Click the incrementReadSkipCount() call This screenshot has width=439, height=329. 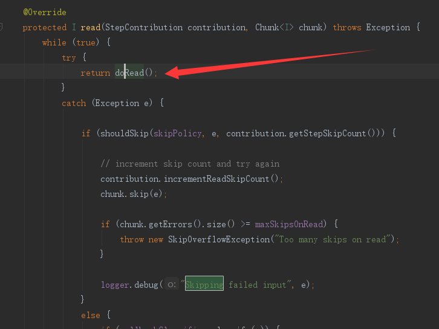pyautogui.click(x=221, y=179)
